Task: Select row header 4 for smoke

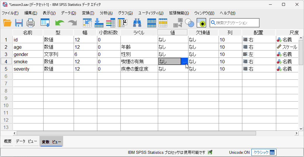Action: 6,62
